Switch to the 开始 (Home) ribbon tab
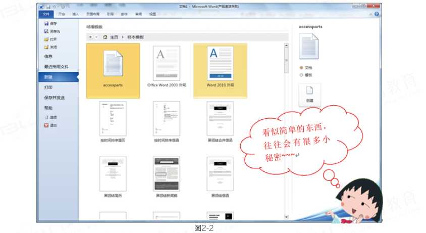Viewport: 426px width, 233px height. (62, 14)
